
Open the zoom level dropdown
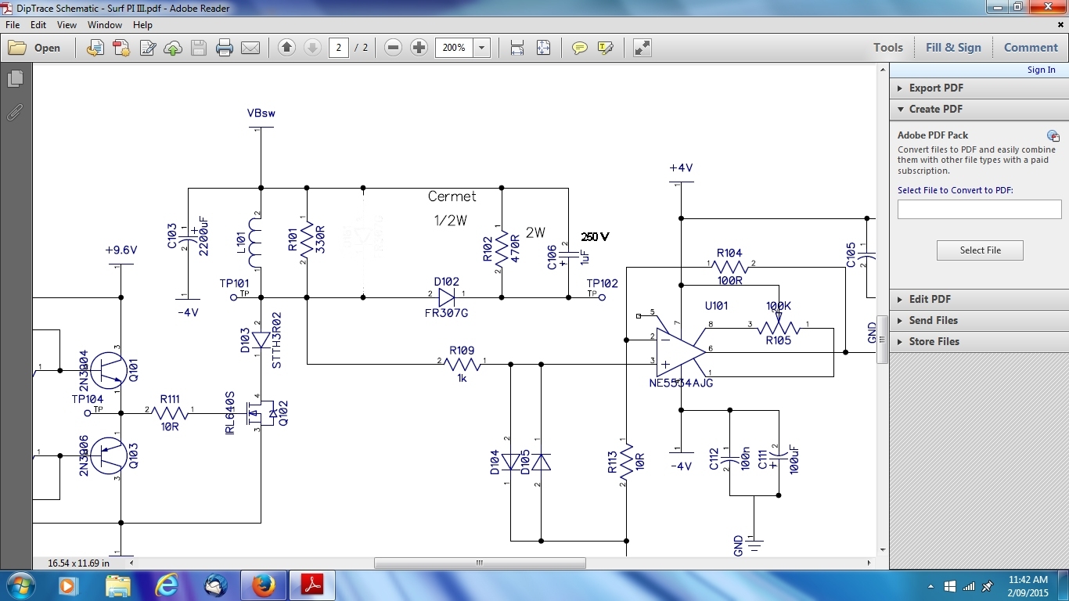pyautogui.click(x=482, y=48)
